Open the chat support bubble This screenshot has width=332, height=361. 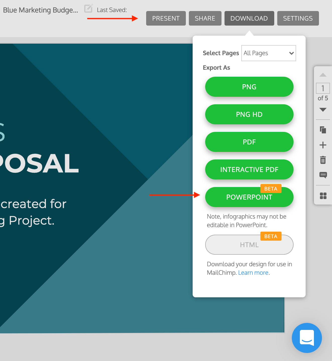pos(307,338)
